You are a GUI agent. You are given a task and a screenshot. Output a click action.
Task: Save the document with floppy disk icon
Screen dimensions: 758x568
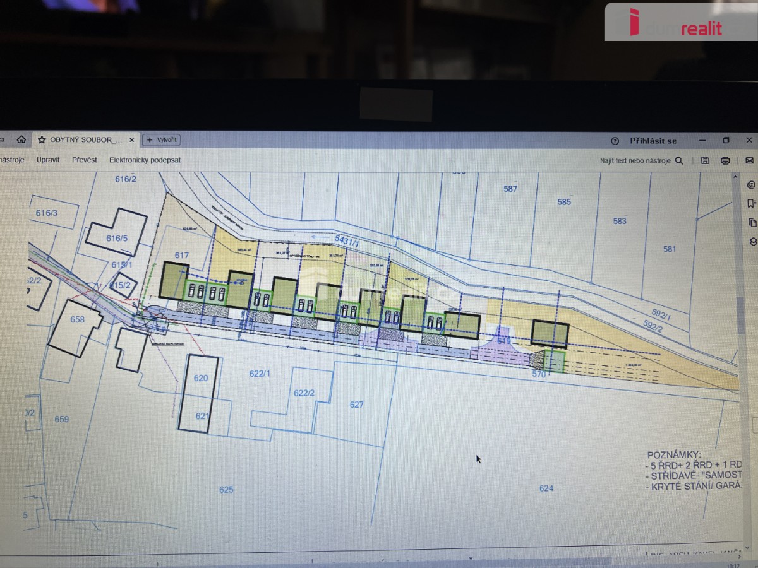coord(705,160)
